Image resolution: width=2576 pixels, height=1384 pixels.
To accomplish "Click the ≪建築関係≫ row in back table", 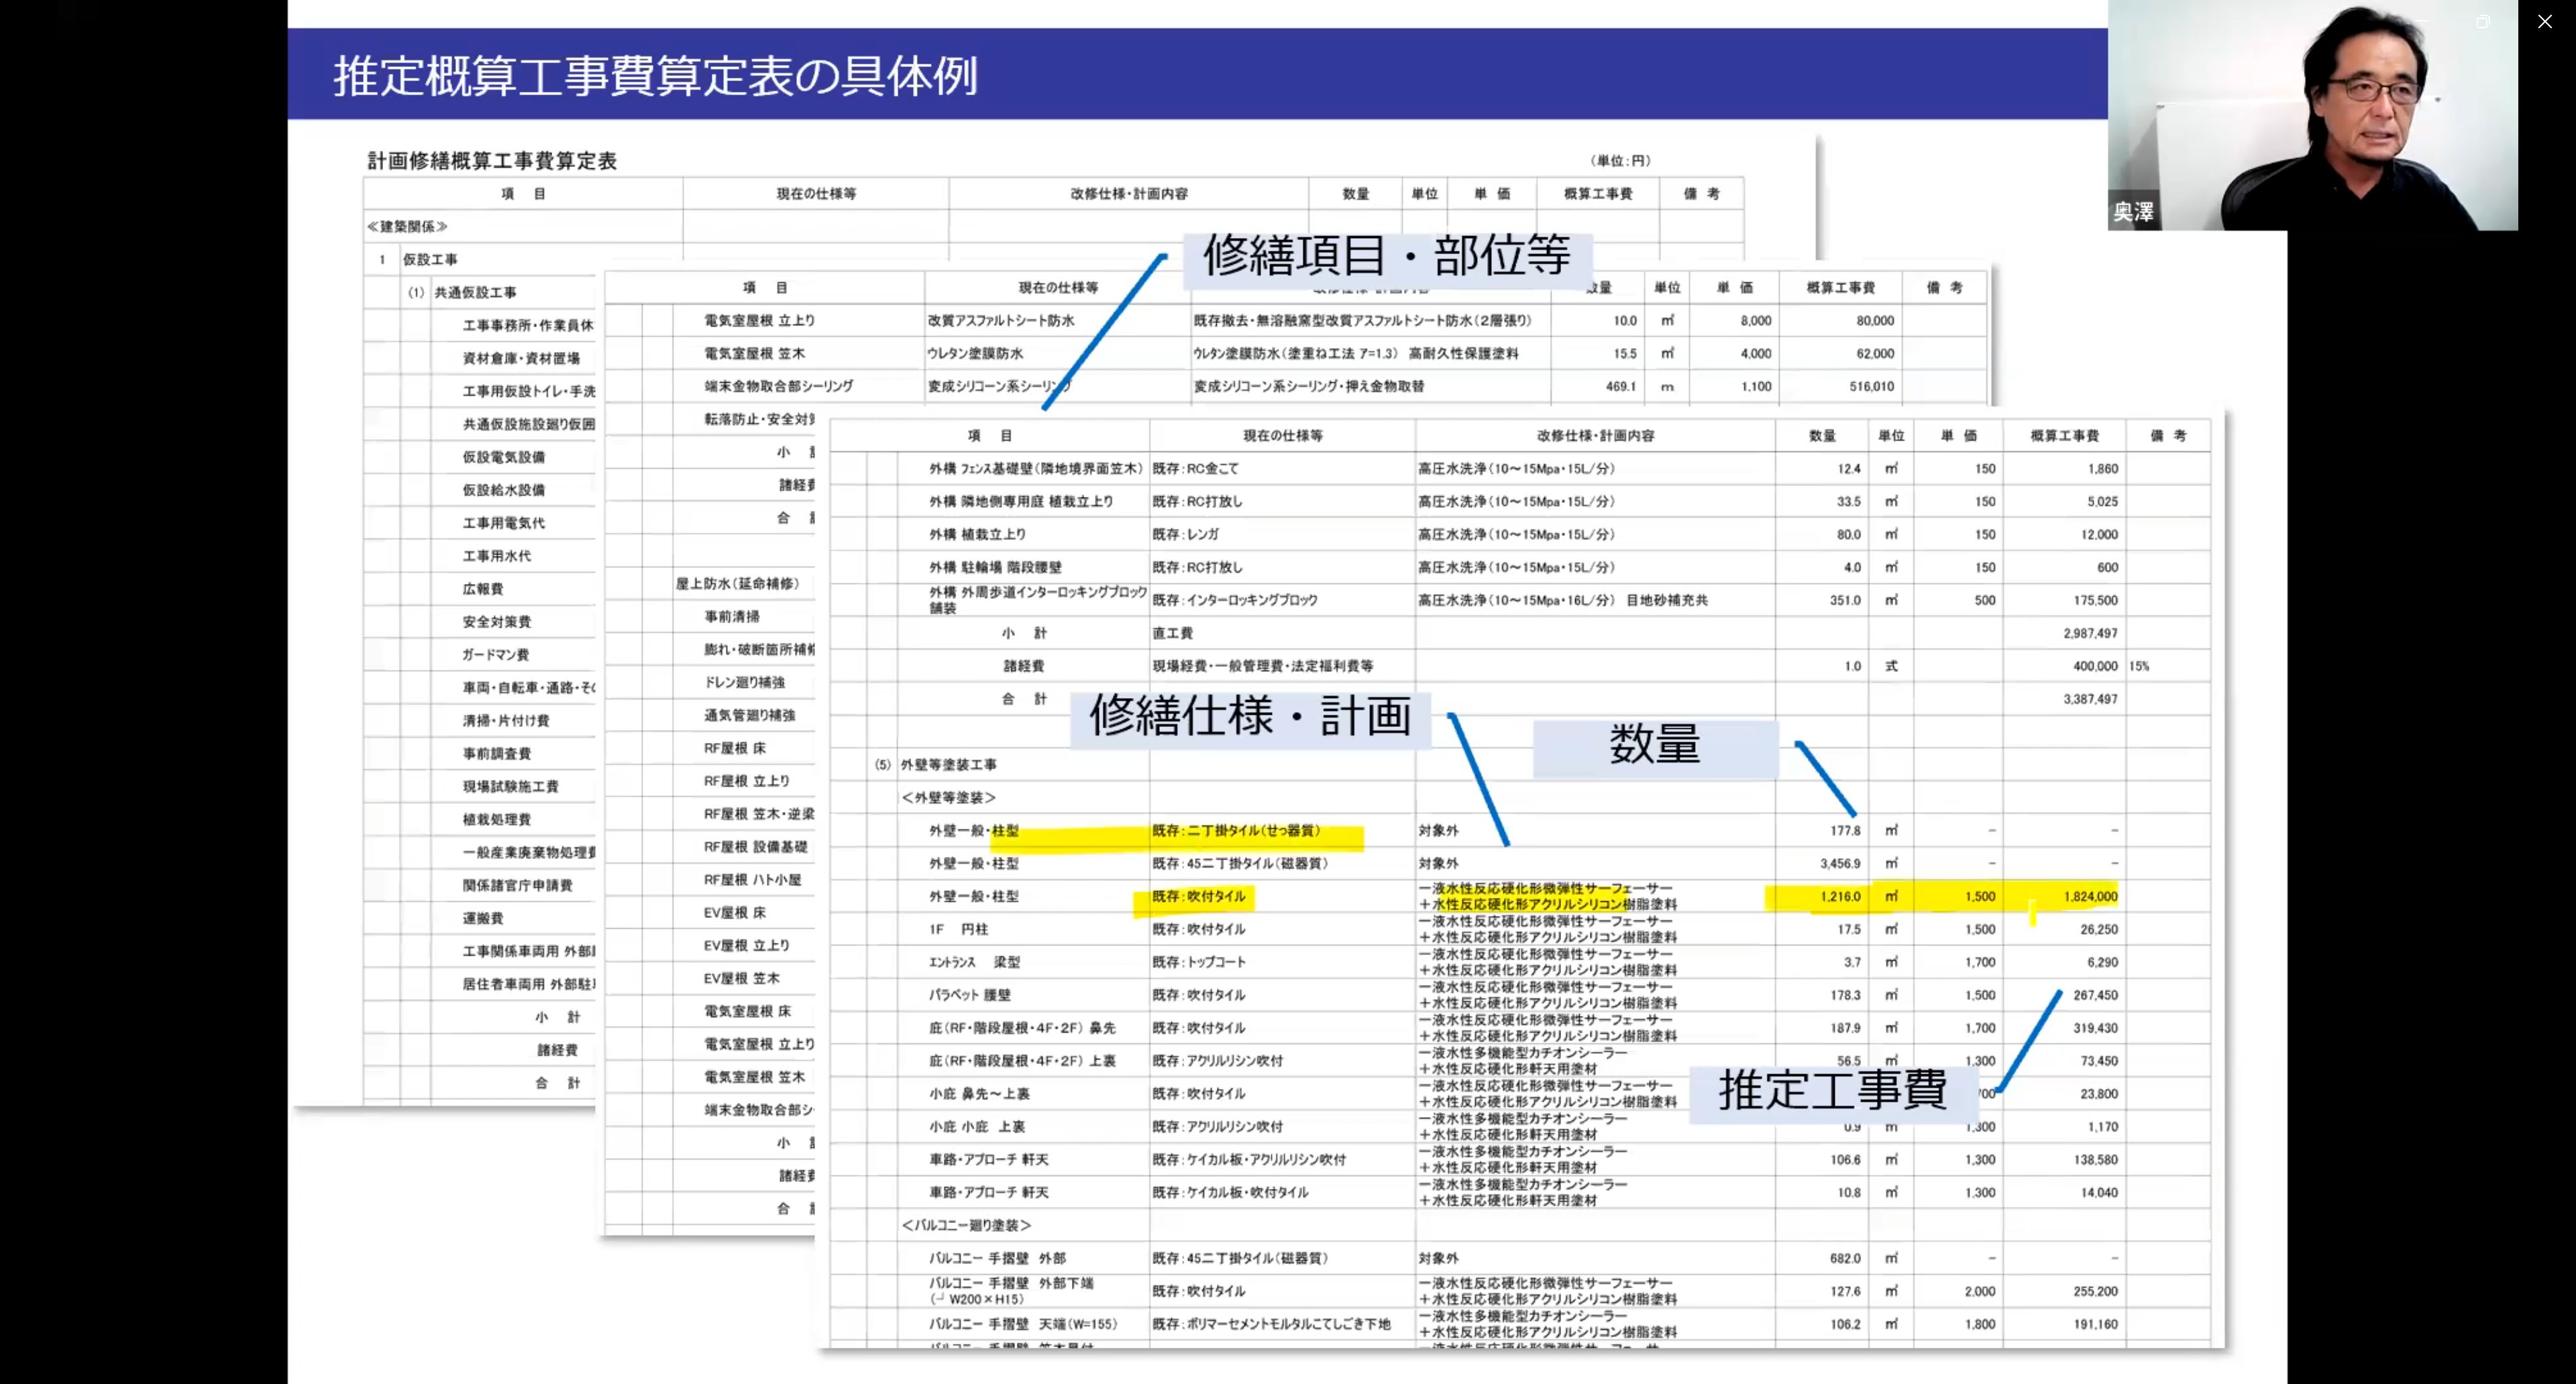I will click(x=407, y=227).
